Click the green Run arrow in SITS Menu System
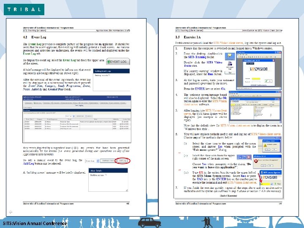 [276, 184]
